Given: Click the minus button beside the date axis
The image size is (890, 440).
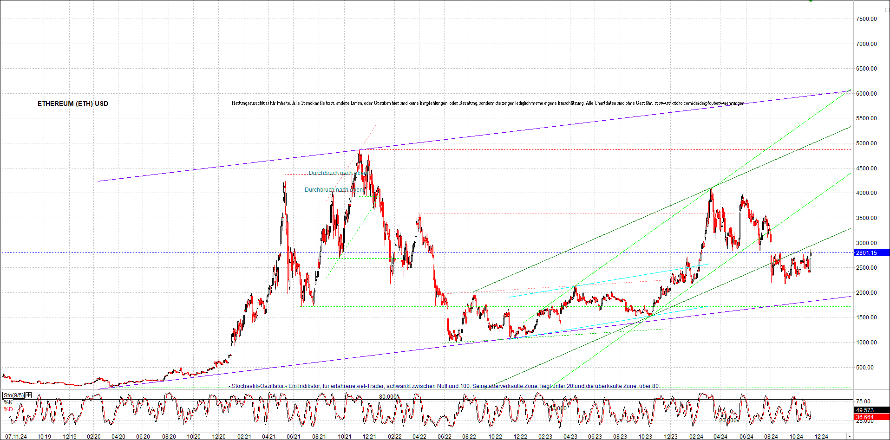Looking at the screenshot, I should (x=850, y=436).
